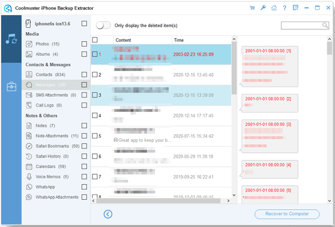Image resolution: width=335 pixels, height=227 pixels.
Task: Click the key register icon
Action: pyautogui.click(x=263, y=8)
